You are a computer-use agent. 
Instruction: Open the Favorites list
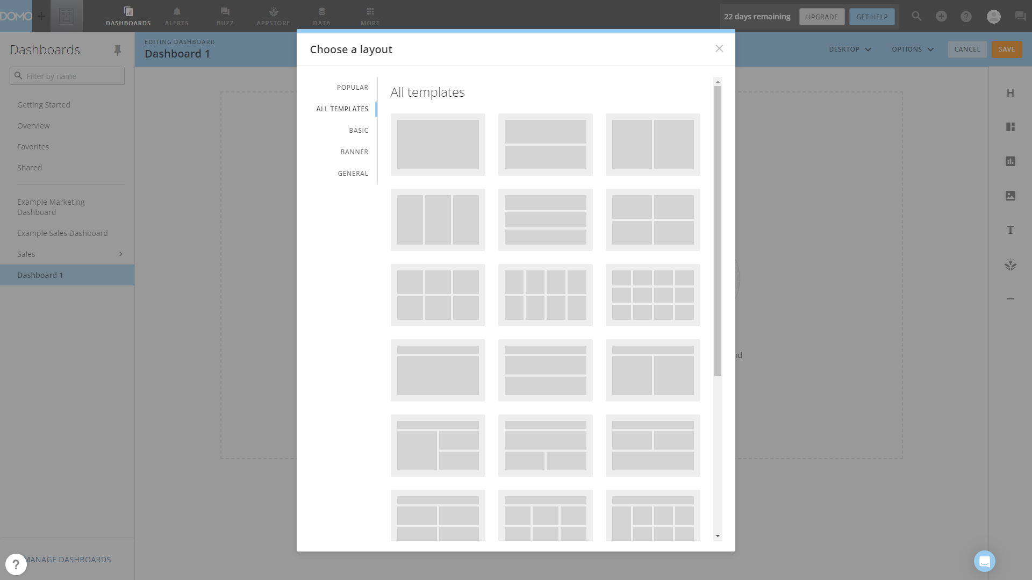click(33, 146)
